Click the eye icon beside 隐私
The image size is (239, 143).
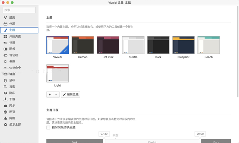pos(5,93)
